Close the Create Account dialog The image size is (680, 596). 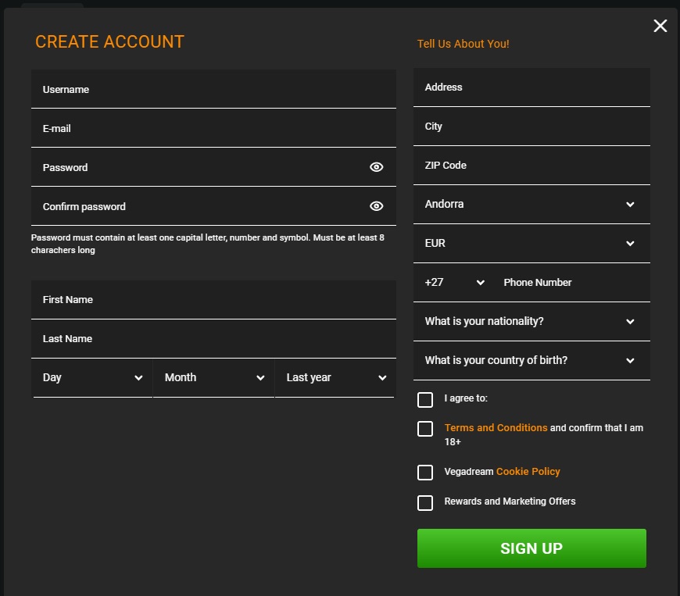click(x=660, y=26)
